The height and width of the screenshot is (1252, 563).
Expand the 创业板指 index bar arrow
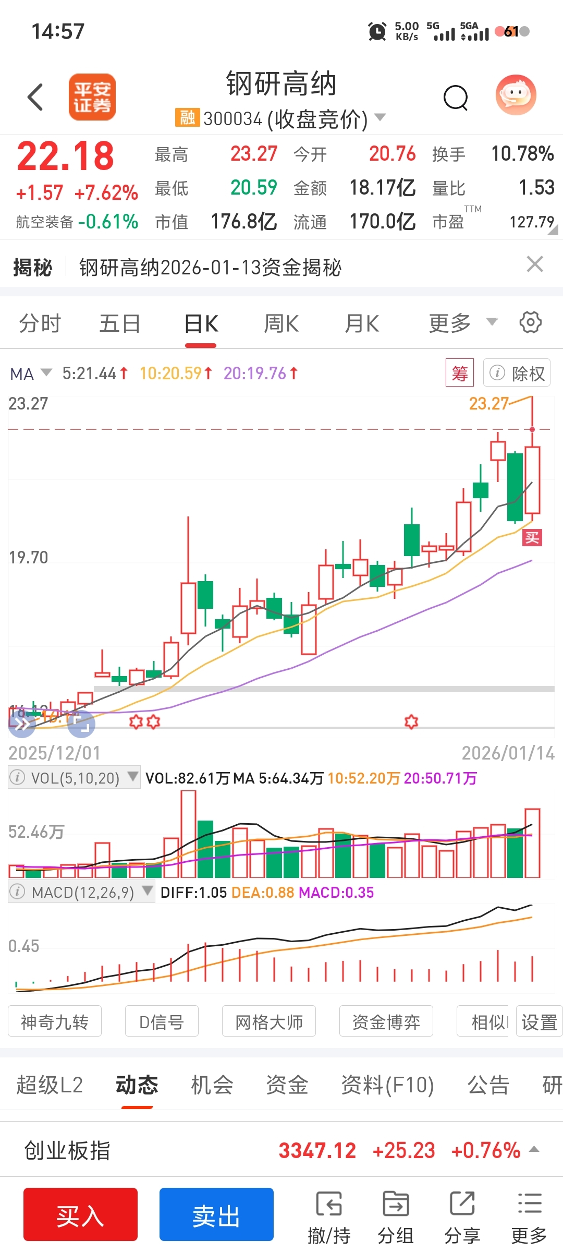coord(534,1149)
